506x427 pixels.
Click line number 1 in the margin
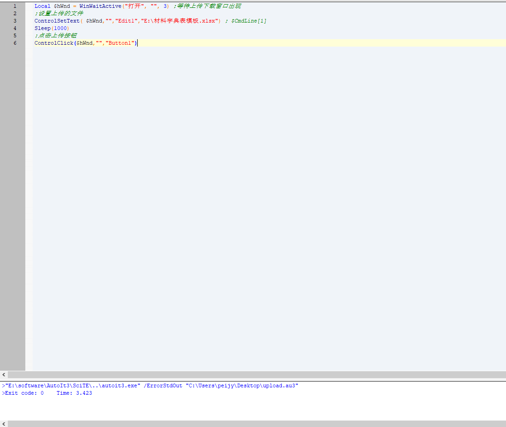[15, 6]
